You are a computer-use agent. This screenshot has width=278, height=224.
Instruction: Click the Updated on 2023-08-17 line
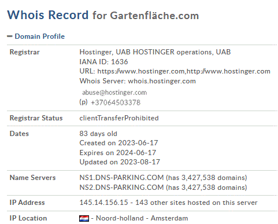[x=120, y=162]
